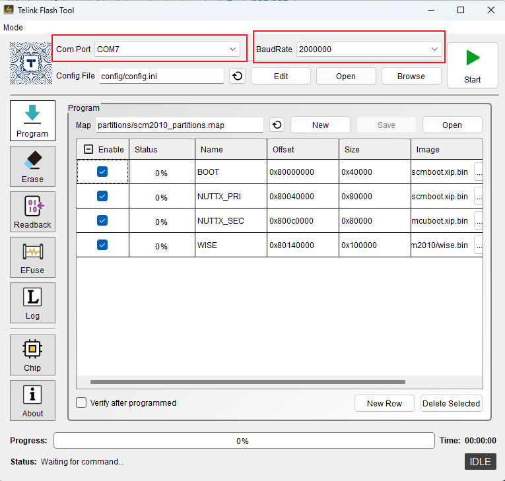Image resolution: width=505 pixels, height=481 pixels.
Task: Enable Verify after programmed
Action: 81,402
